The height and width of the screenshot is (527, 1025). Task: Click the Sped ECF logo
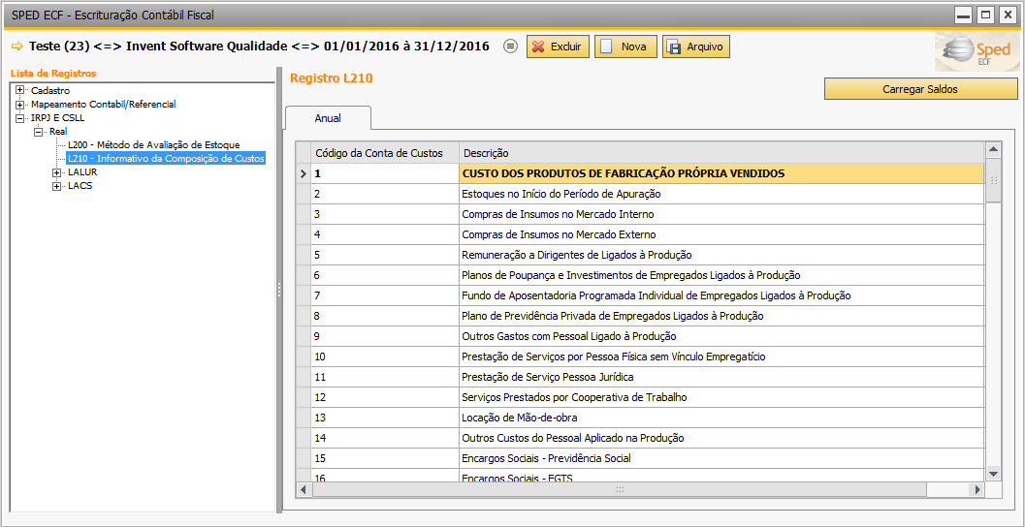[977, 50]
